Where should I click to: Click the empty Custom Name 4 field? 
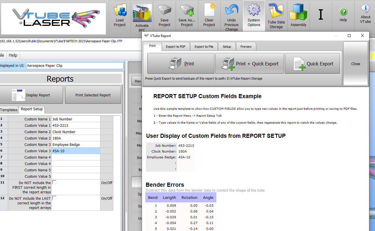pyautogui.click(x=76, y=157)
